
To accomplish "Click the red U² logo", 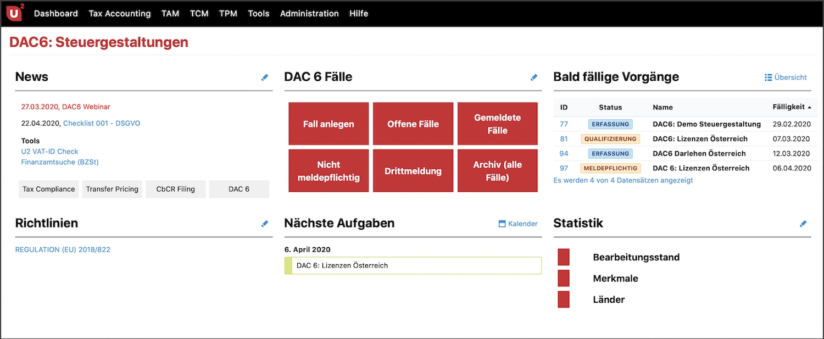I will pyautogui.click(x=13, y=13).
